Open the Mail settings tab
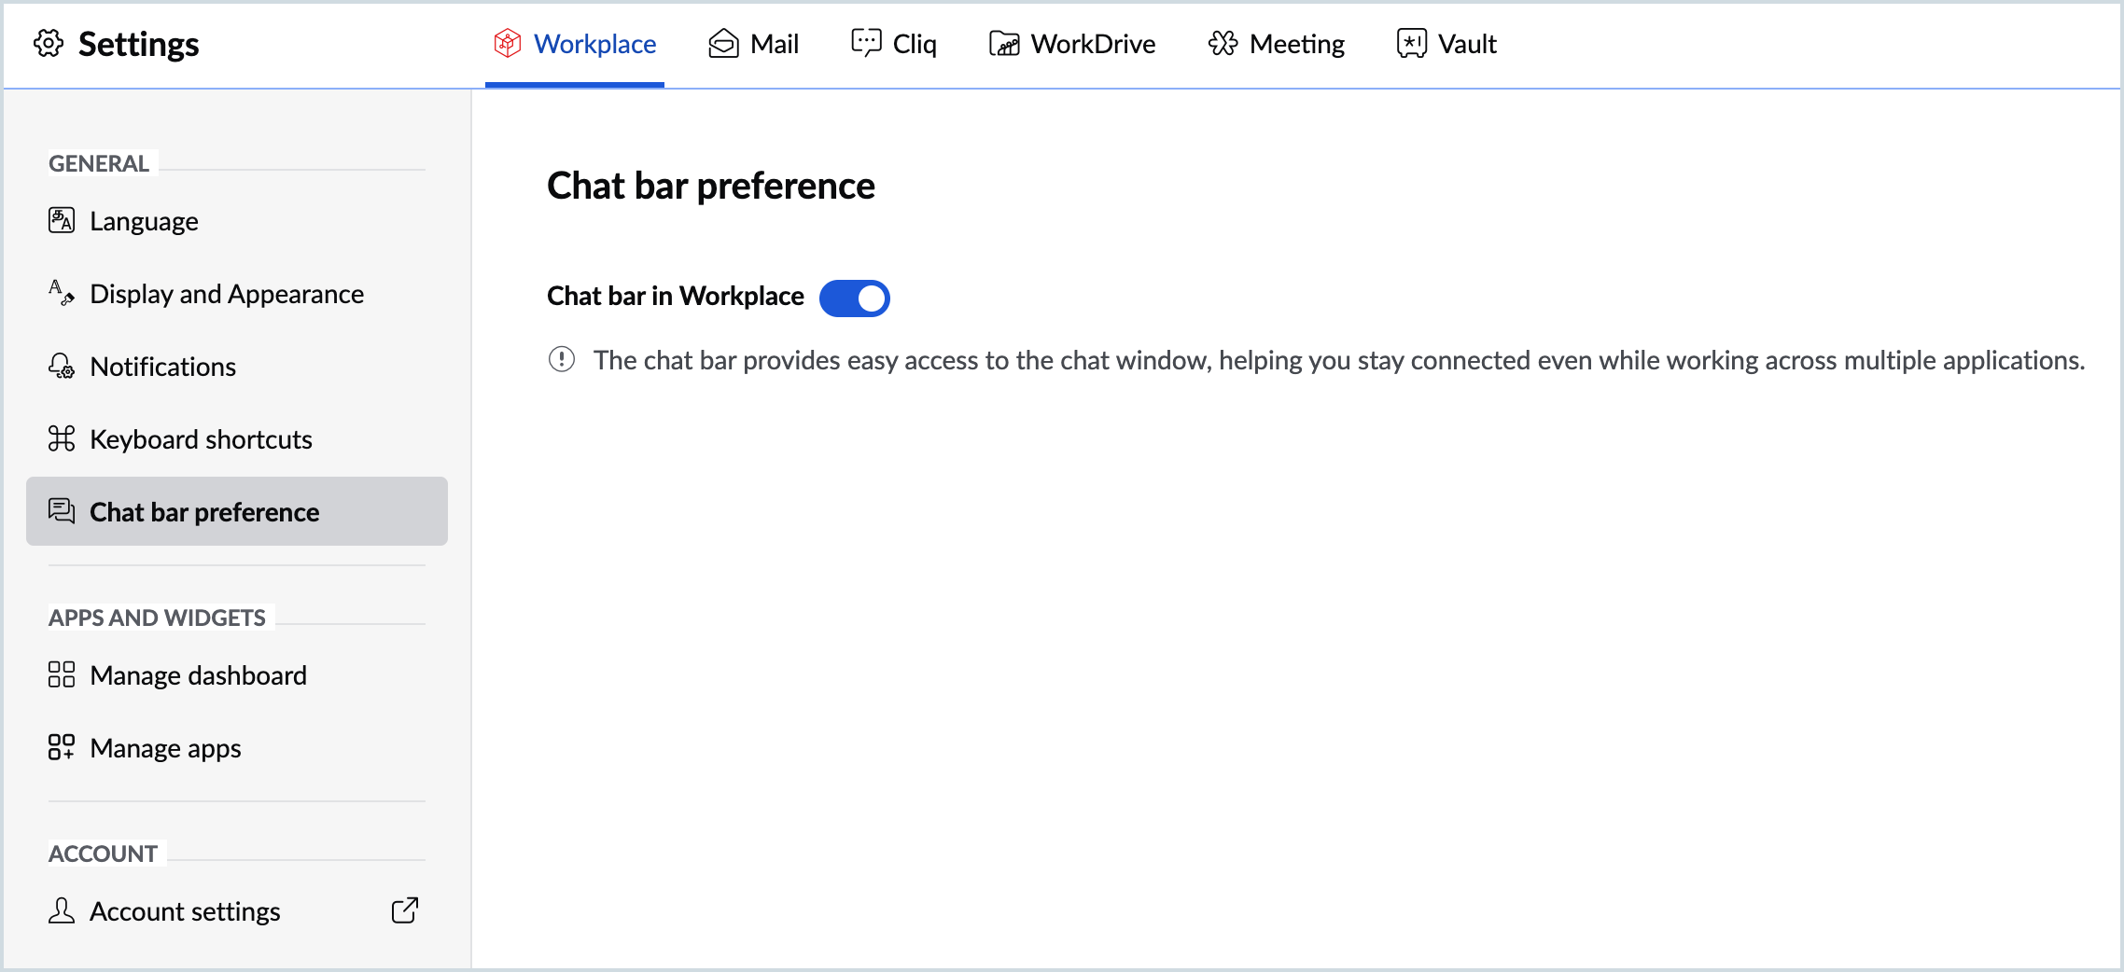2124x972 pixels. click(x=753, y=44)
